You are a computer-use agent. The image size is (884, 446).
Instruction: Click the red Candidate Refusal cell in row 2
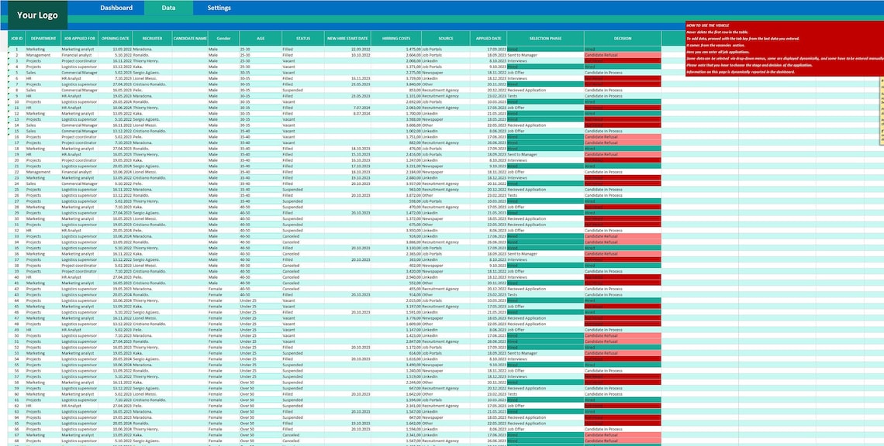click(624, 54)
